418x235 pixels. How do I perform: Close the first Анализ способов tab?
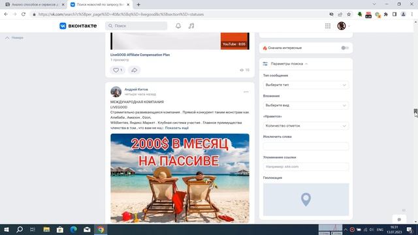[x=63, y=5]
